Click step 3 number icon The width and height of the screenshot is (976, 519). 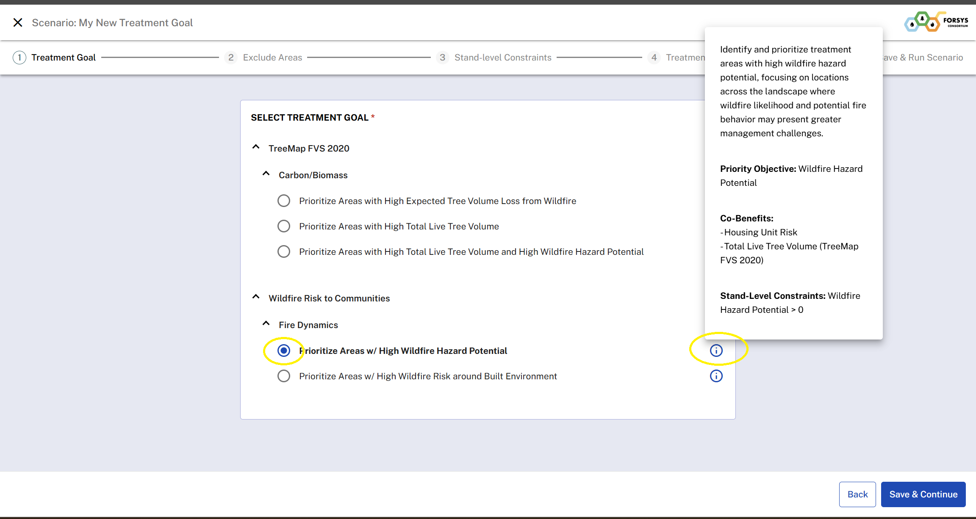[442, 58]
